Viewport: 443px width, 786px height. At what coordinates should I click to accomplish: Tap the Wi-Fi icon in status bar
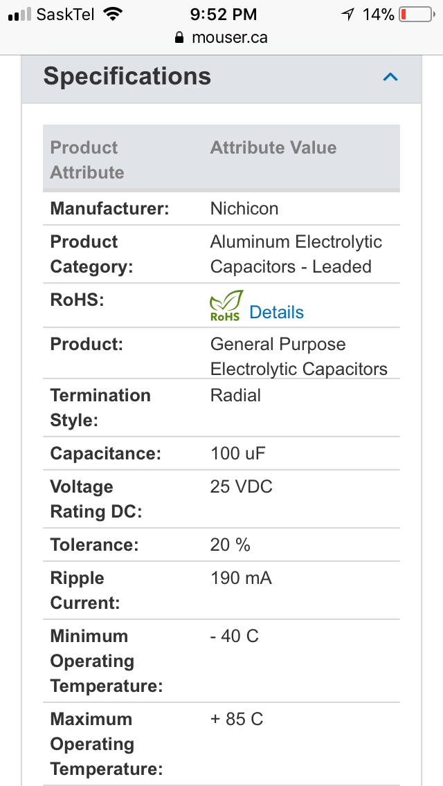[113, 14]
